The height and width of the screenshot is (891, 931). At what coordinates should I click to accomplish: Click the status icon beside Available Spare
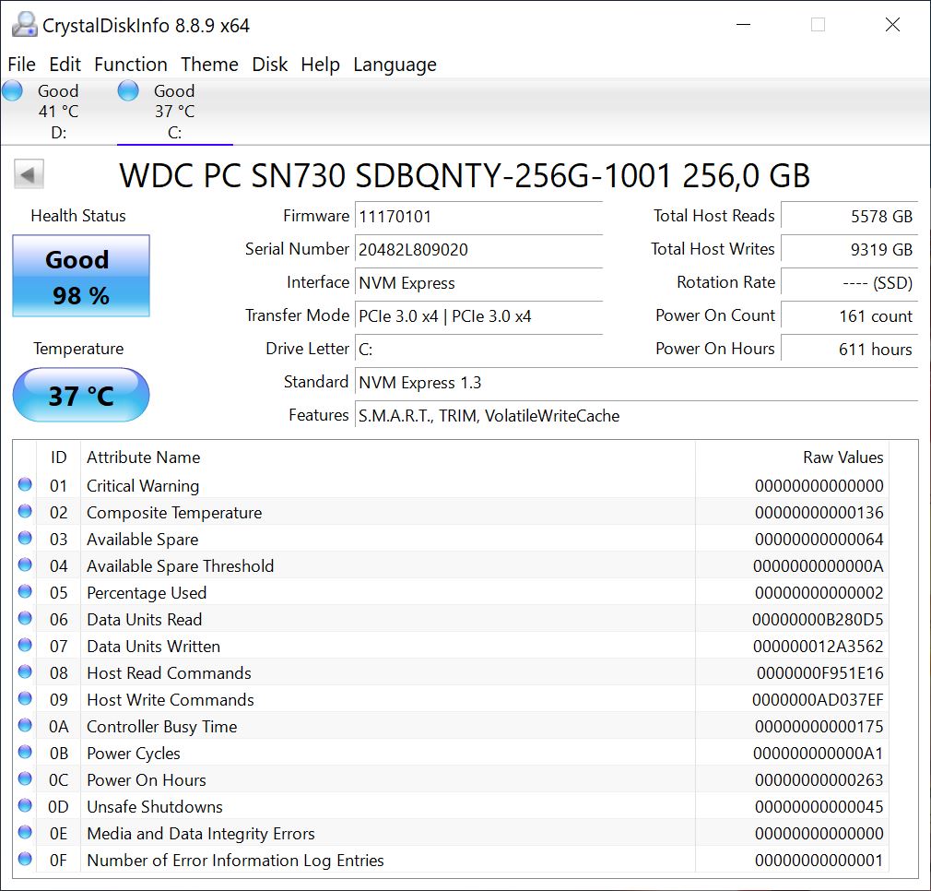point(25,539)
